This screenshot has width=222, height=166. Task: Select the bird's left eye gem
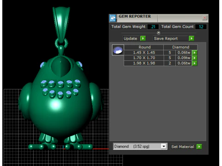pos(43,65)
